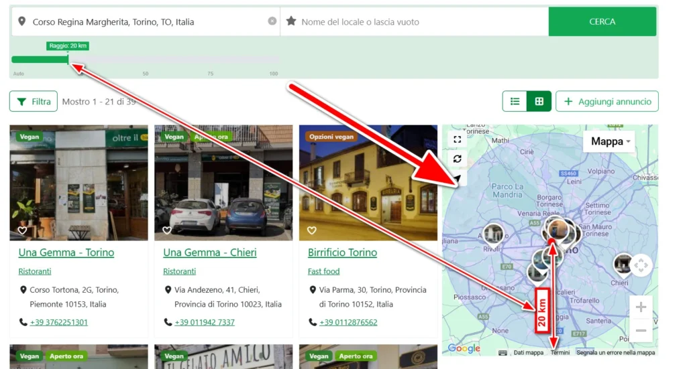Switch to list view layout

pos(515,102)
